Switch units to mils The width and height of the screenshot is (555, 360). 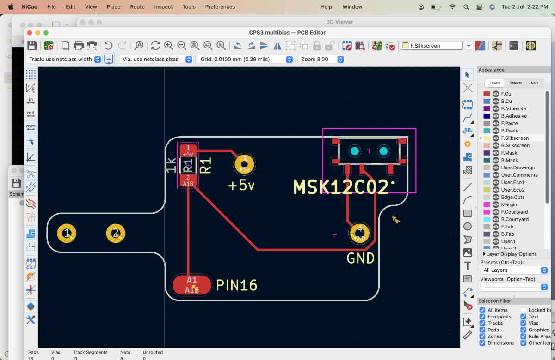click(31, 114)
